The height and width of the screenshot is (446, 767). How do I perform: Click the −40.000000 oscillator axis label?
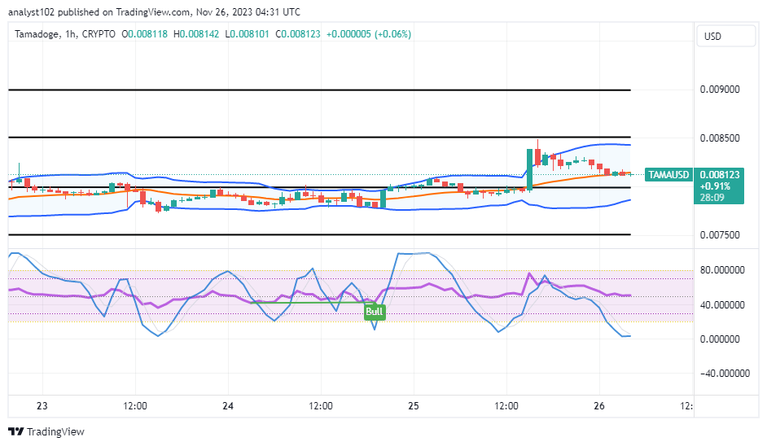(x=725, y=373)
